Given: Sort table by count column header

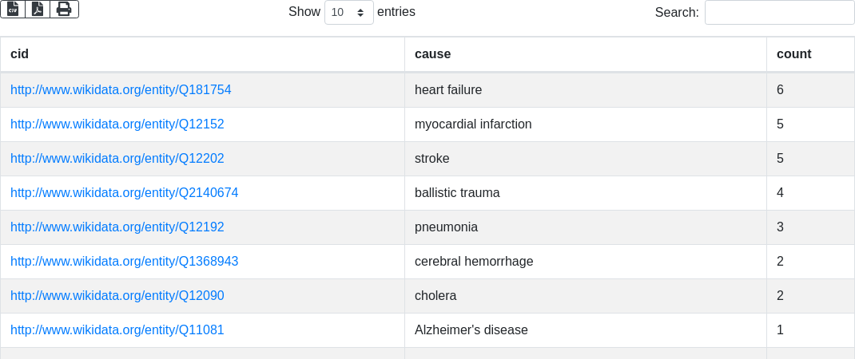Looking at the screenshot, I should coord(793,54).
